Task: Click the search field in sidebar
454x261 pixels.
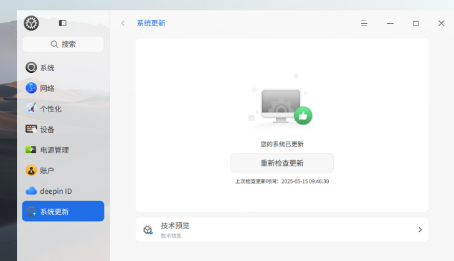Action: pos(63,44)
